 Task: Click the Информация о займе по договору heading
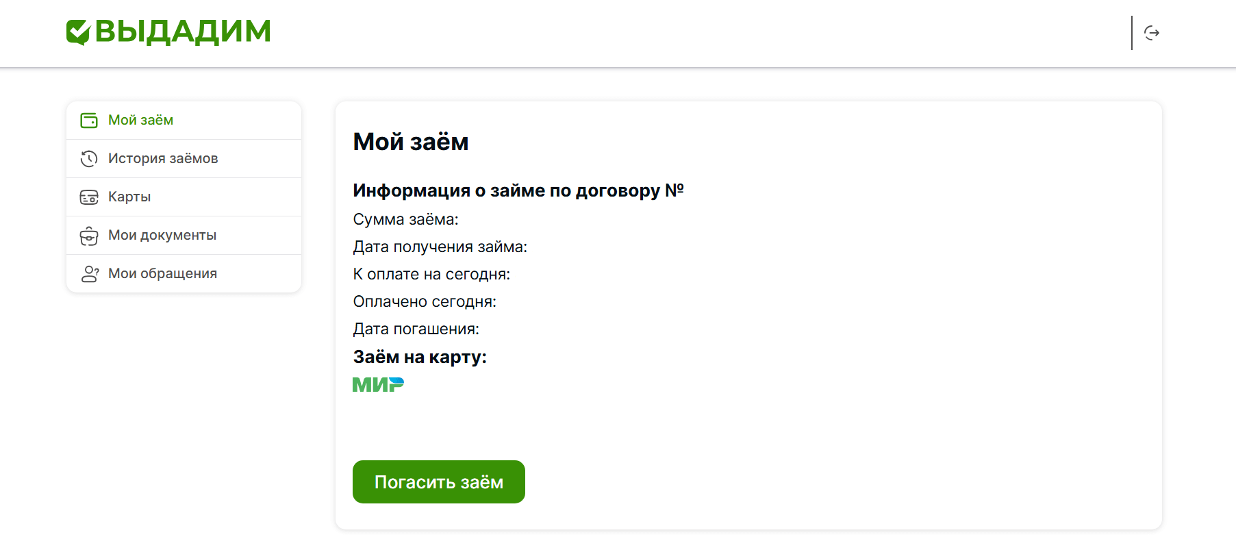518,190
